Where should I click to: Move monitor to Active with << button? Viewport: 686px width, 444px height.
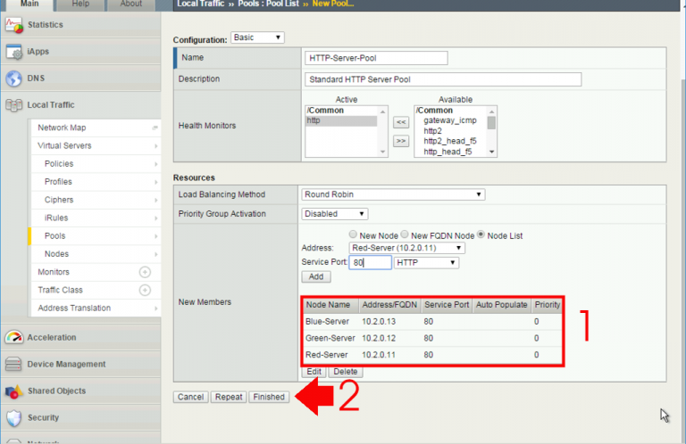click(x=401, y=122)
